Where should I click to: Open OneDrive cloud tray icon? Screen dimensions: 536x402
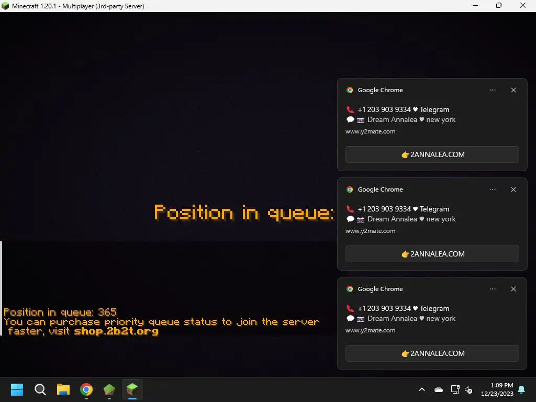point(438,389)
